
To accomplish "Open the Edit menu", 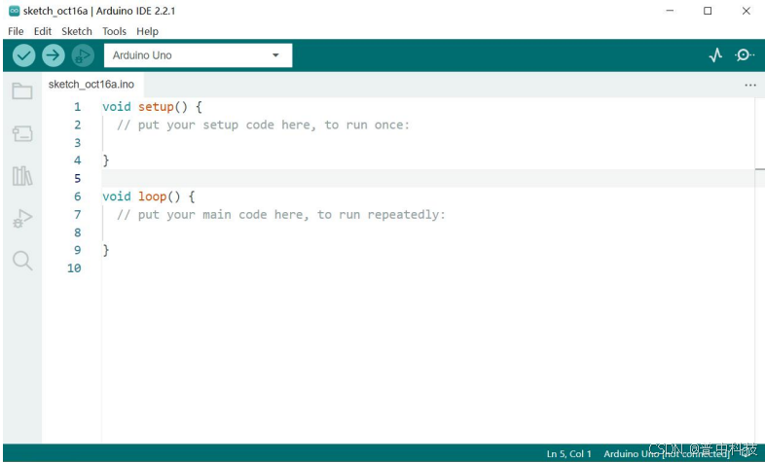I will [x=43, y=31].
